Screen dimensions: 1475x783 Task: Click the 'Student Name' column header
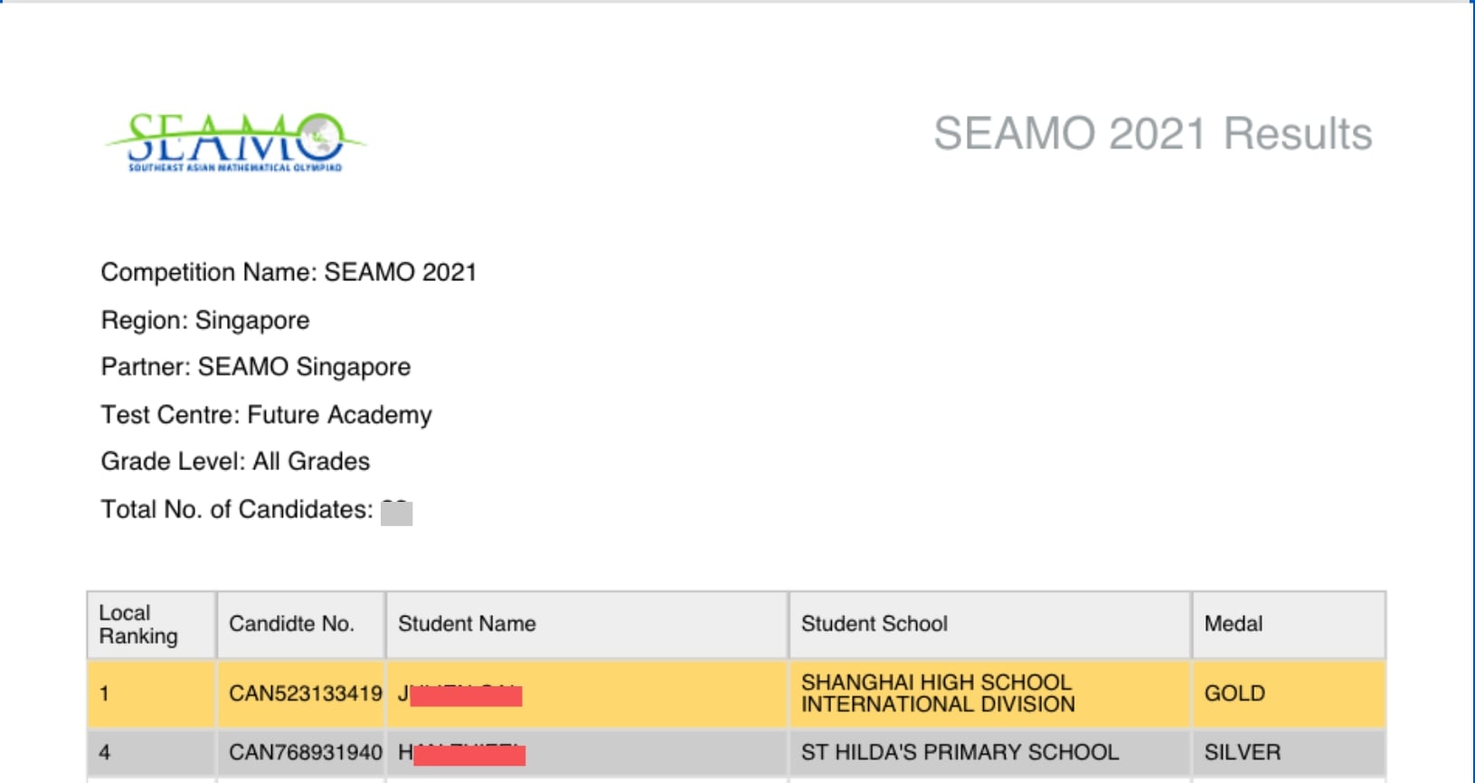pos(587,625)
